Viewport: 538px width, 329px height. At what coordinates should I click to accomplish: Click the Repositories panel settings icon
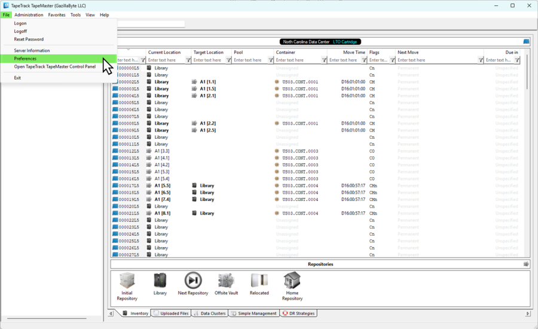click(x=526, y=264)
